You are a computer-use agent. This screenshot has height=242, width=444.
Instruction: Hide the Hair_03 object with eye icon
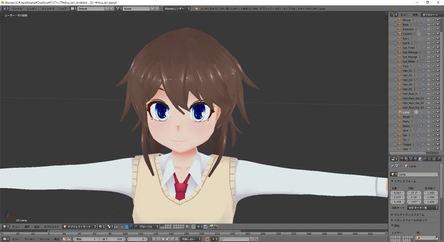pyautogui.click(x=428, y=80)
